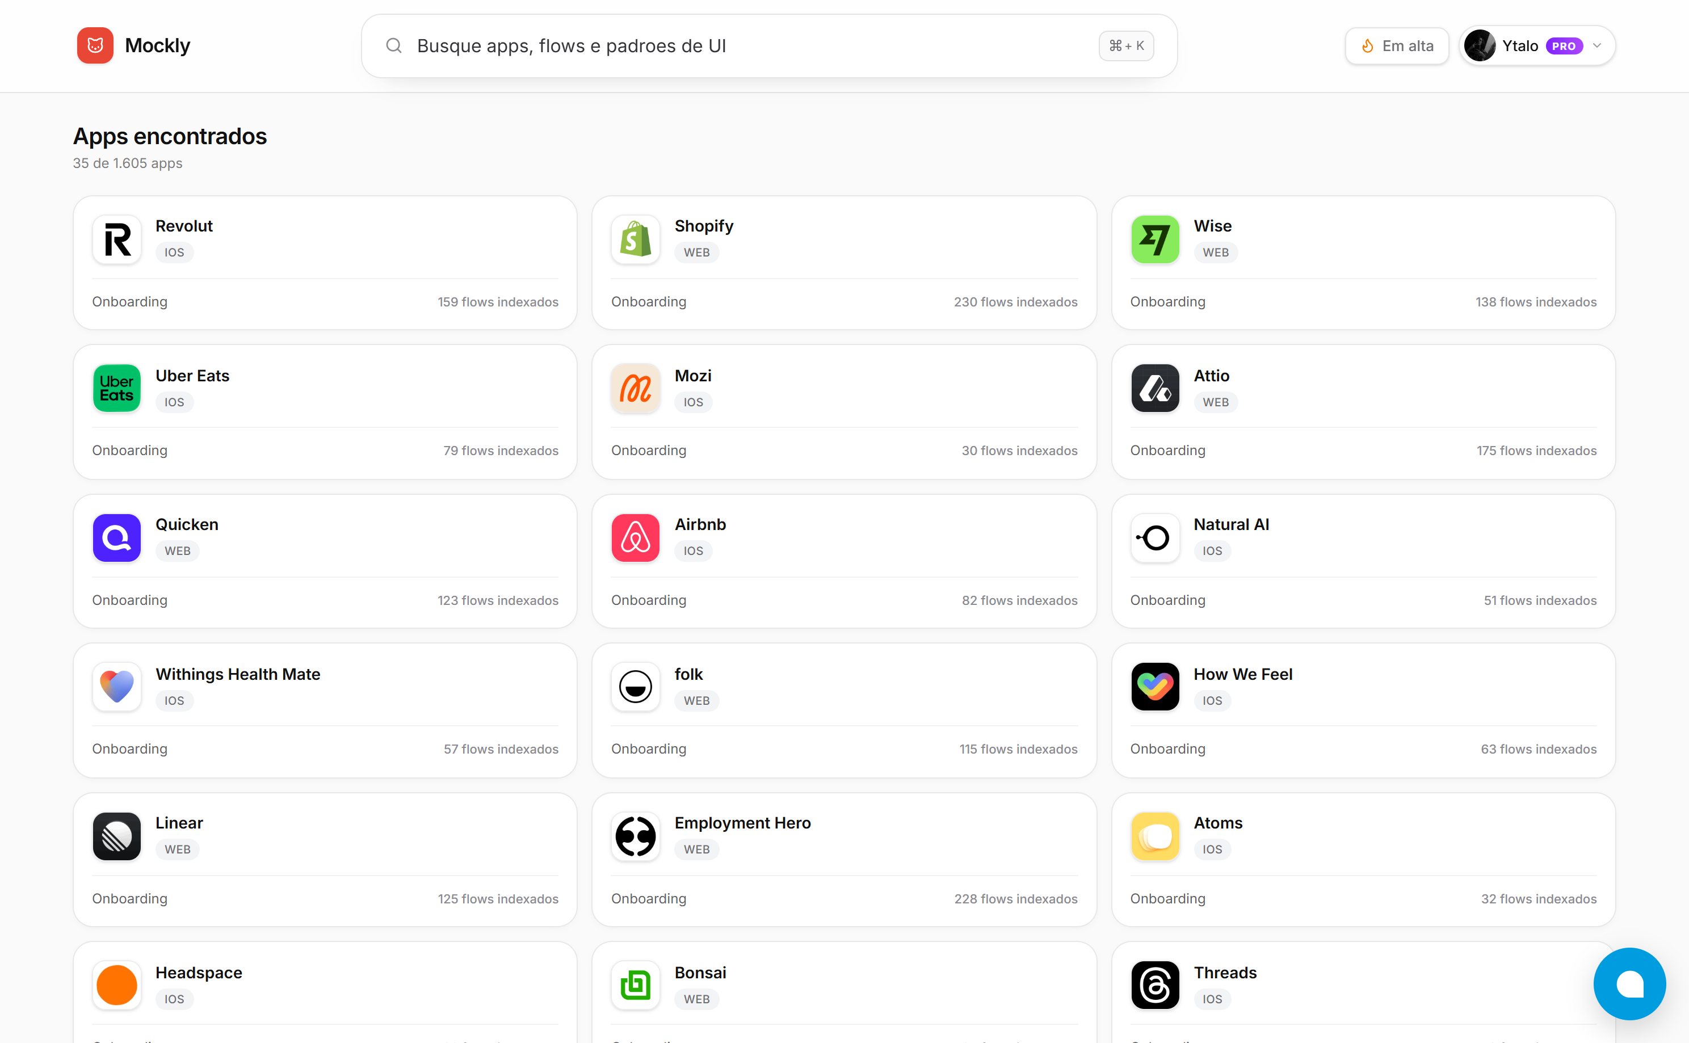Click the PRO badge next to Ytalo

pos(1564,46)
